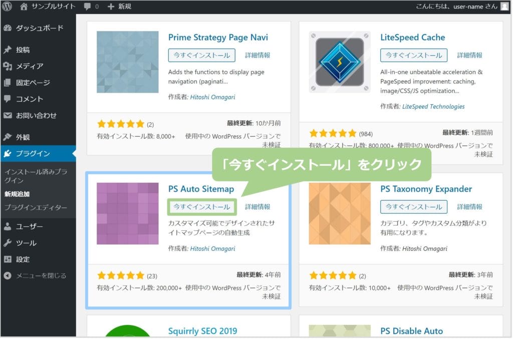Install PS Taxonomy Expander now
513x339 pixels.
pos(413,207)
